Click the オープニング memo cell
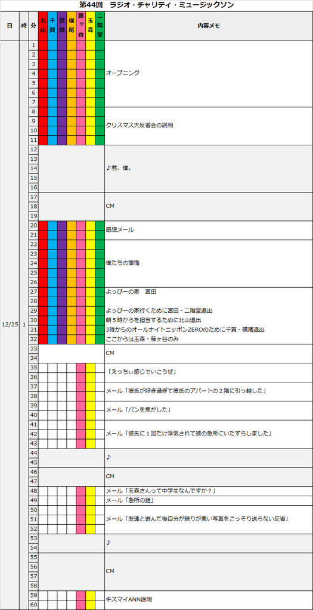 [x=209, y=73]
